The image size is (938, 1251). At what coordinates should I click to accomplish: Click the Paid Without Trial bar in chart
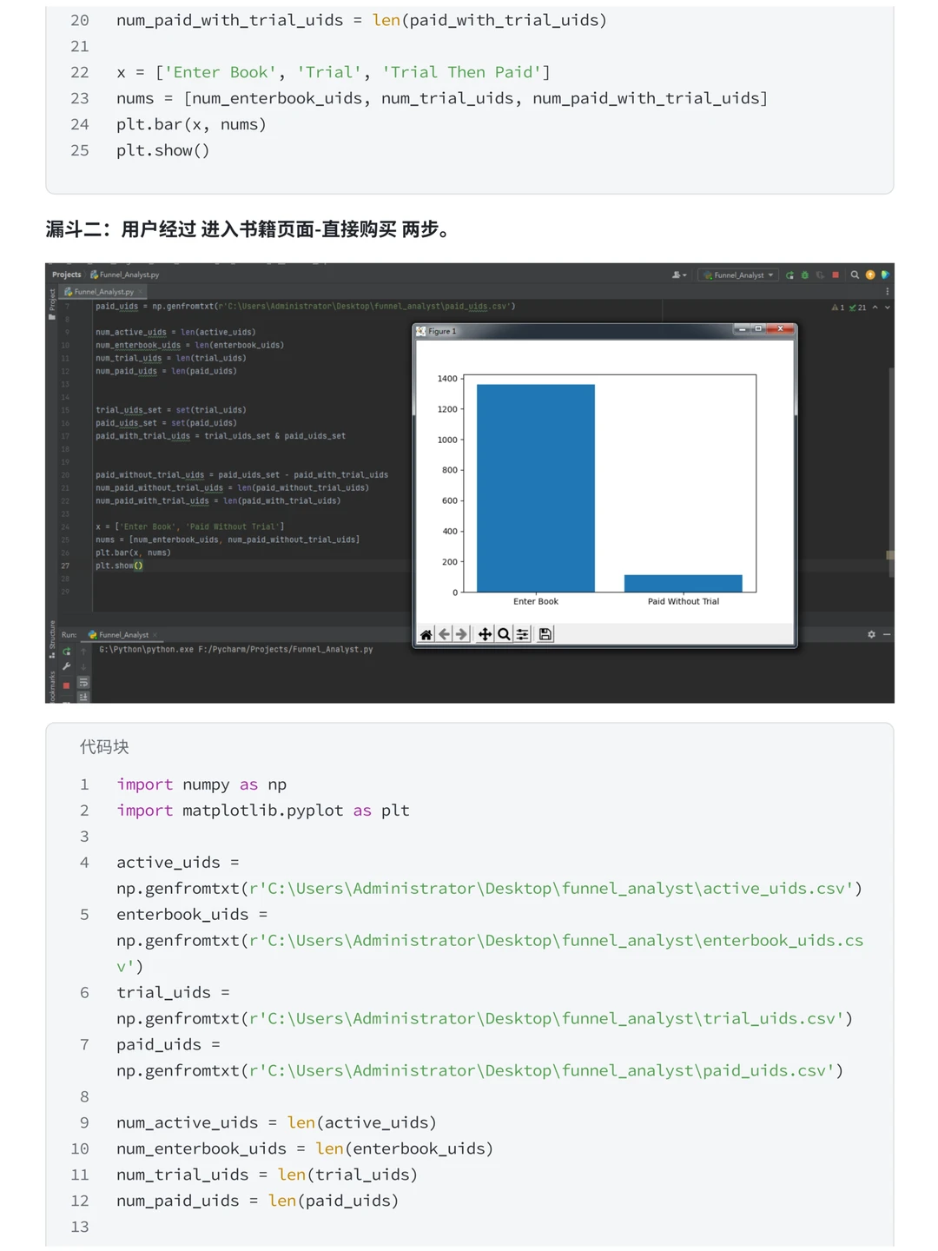tap(684, 584)
